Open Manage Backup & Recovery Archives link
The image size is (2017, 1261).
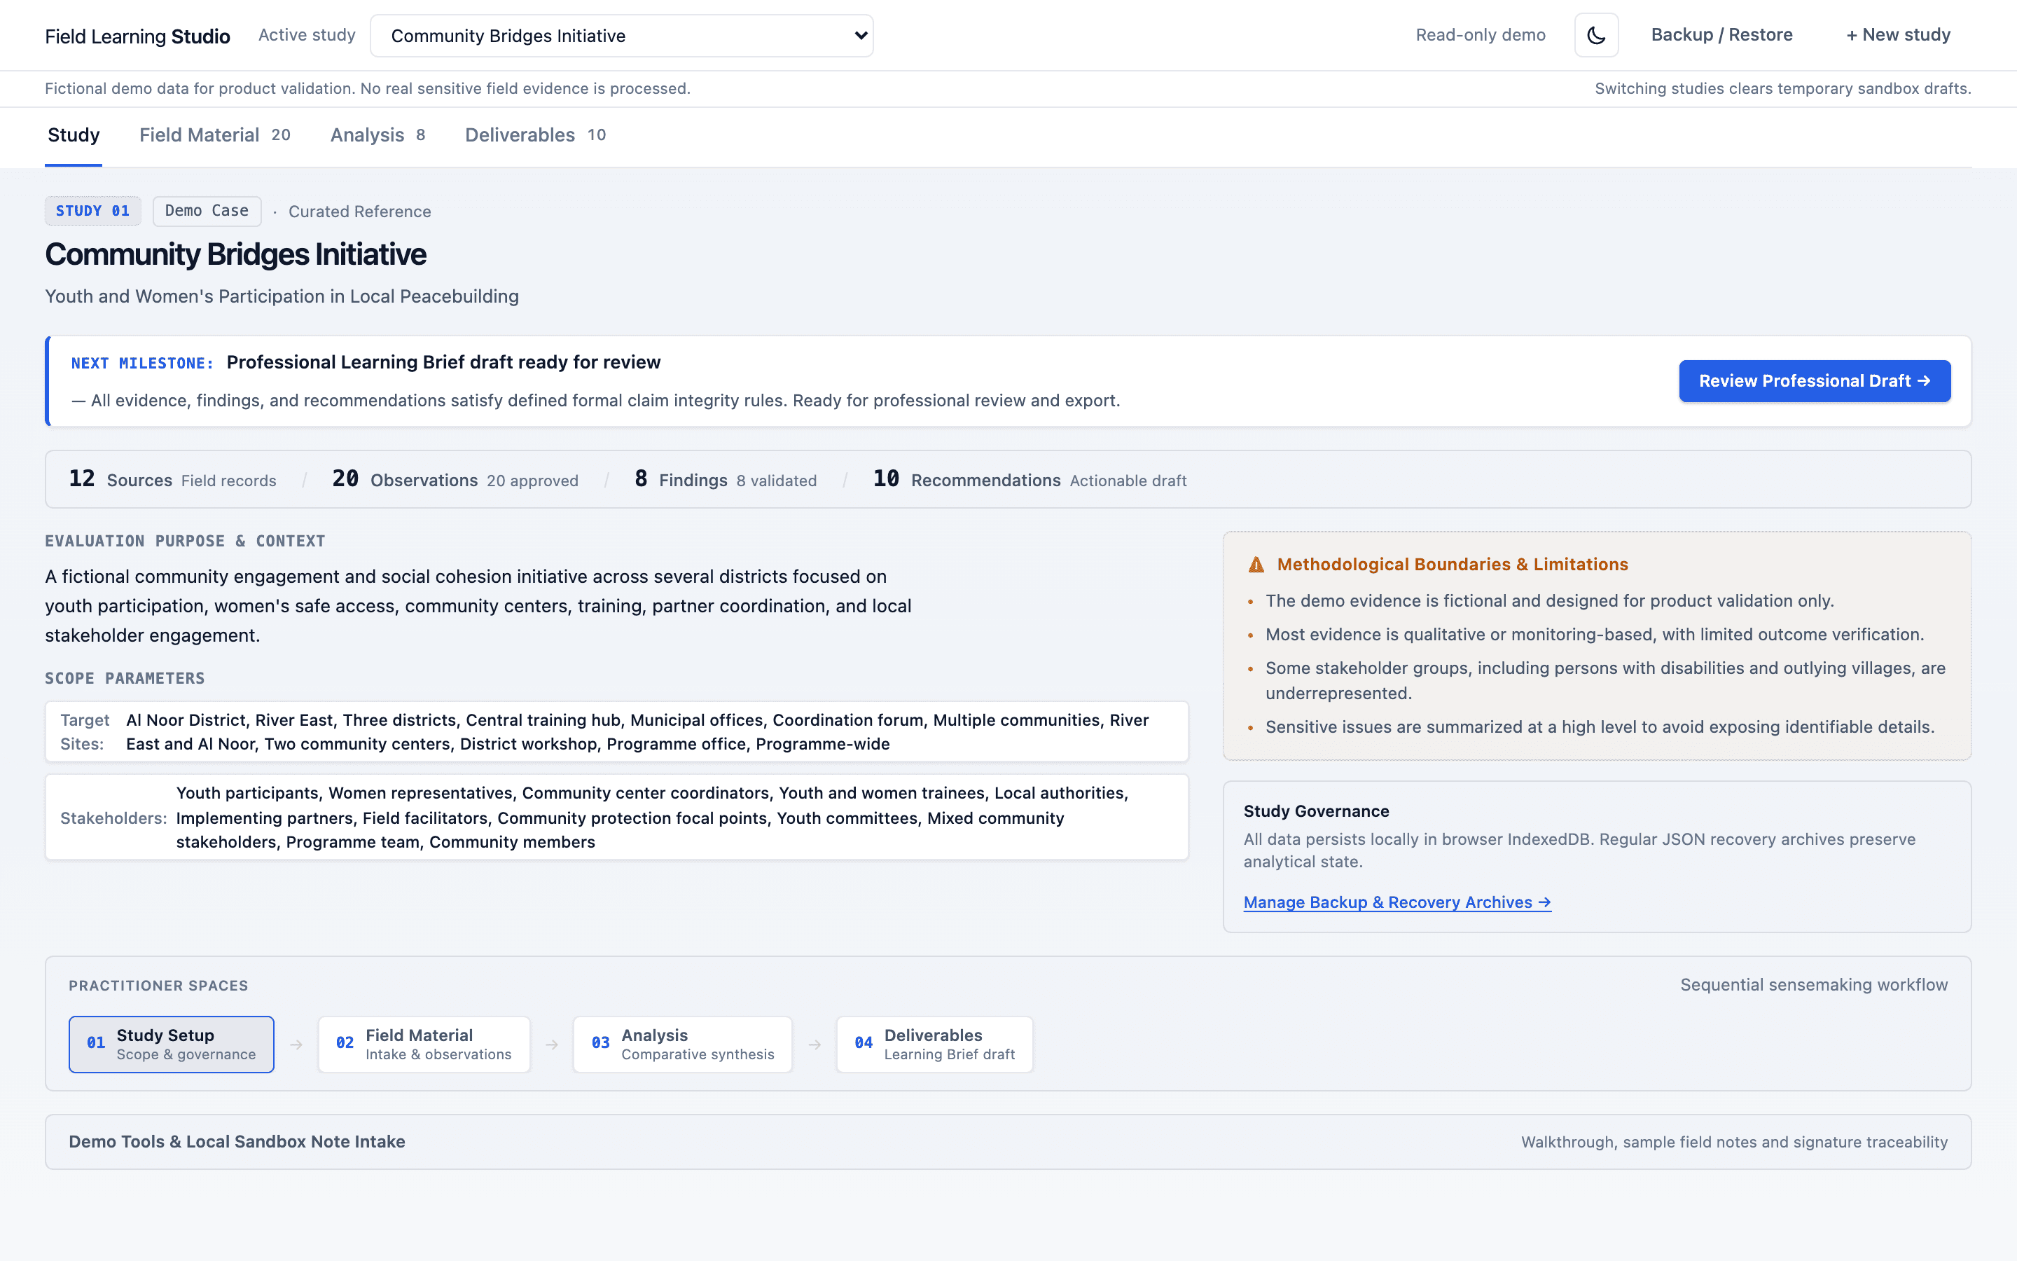coord(1397,902)
